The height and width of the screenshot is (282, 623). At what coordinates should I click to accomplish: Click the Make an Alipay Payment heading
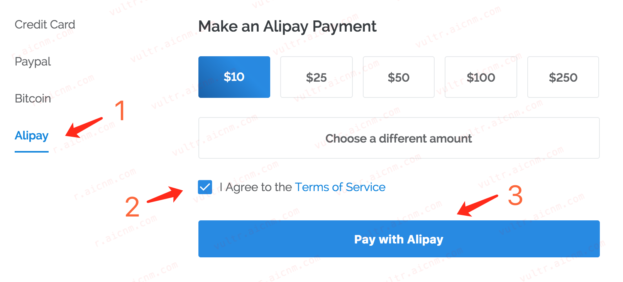287,27
